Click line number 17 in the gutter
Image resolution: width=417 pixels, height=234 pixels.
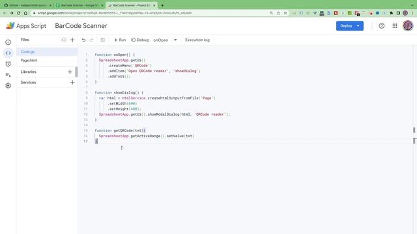85,142
